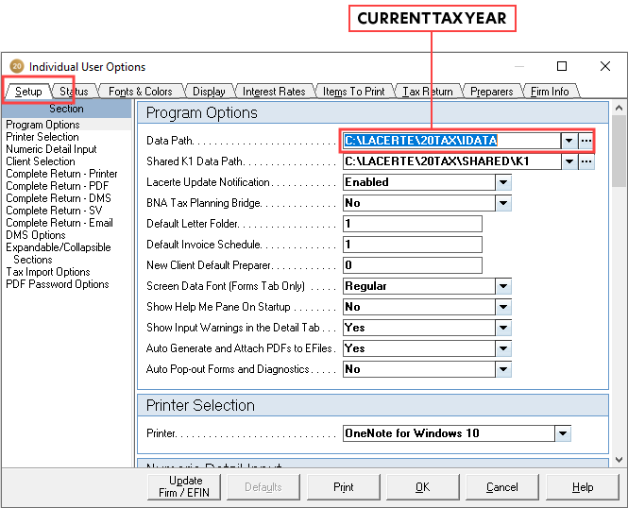Select PDF Password Options in section list

coord(57,284)
